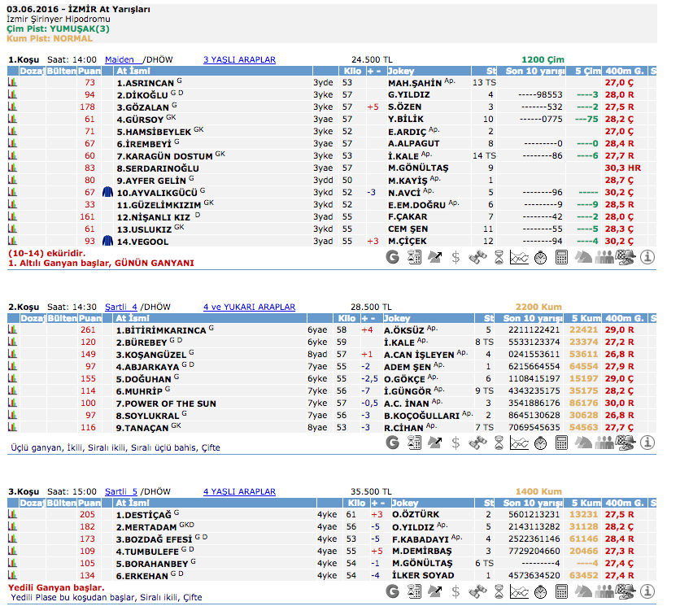Click the binoculars icon in race 1 toolbar
The height and width of the screenshot is (615, 680).
point(477,258)
